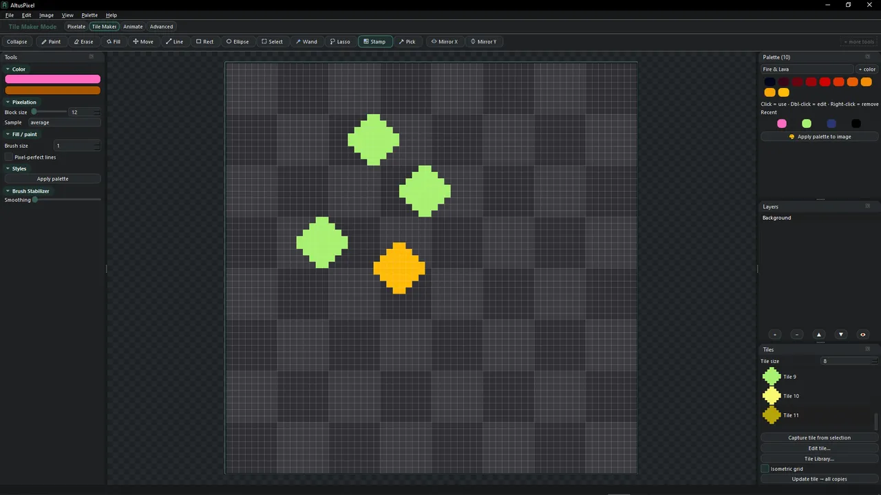Click the Block size spinner arrows
The width and height of the screenshot is (881, 495).
pos(97,112)
